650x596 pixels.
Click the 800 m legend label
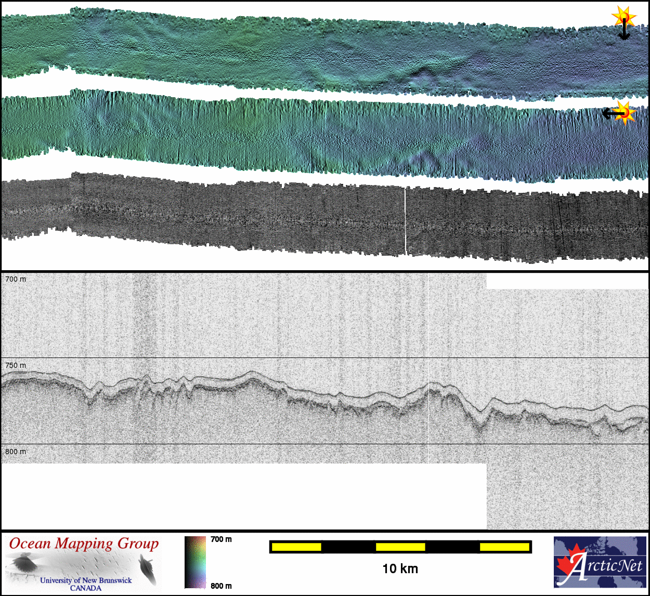[221, 586]
